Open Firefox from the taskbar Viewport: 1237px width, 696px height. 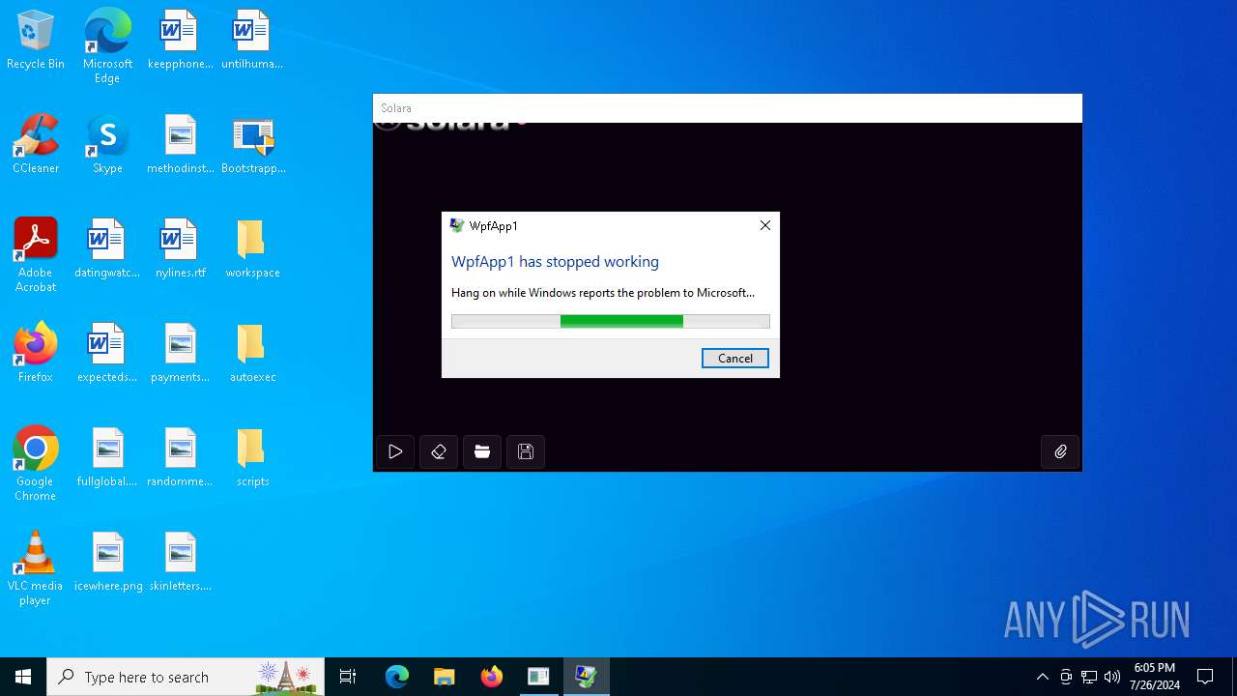point(491,677)
